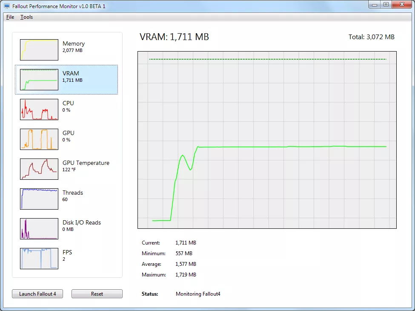This screenshot has width=415, height=311.
Task: Select the Threads graph thumbnail
Action: point(39,199)
